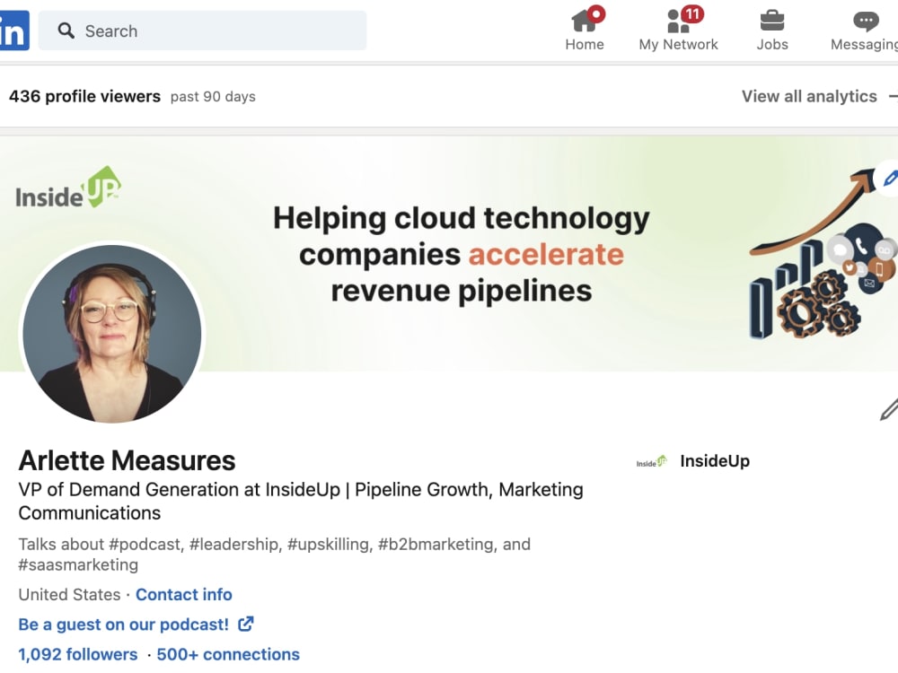
Task: Open the 500+ connections page
Action: pyautogui.click(x=227, y=654)
